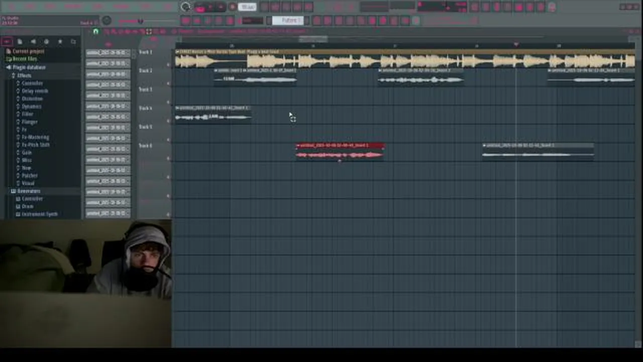Click the Record button in transport
Screen dimensions: 643x362
[232, 7]
